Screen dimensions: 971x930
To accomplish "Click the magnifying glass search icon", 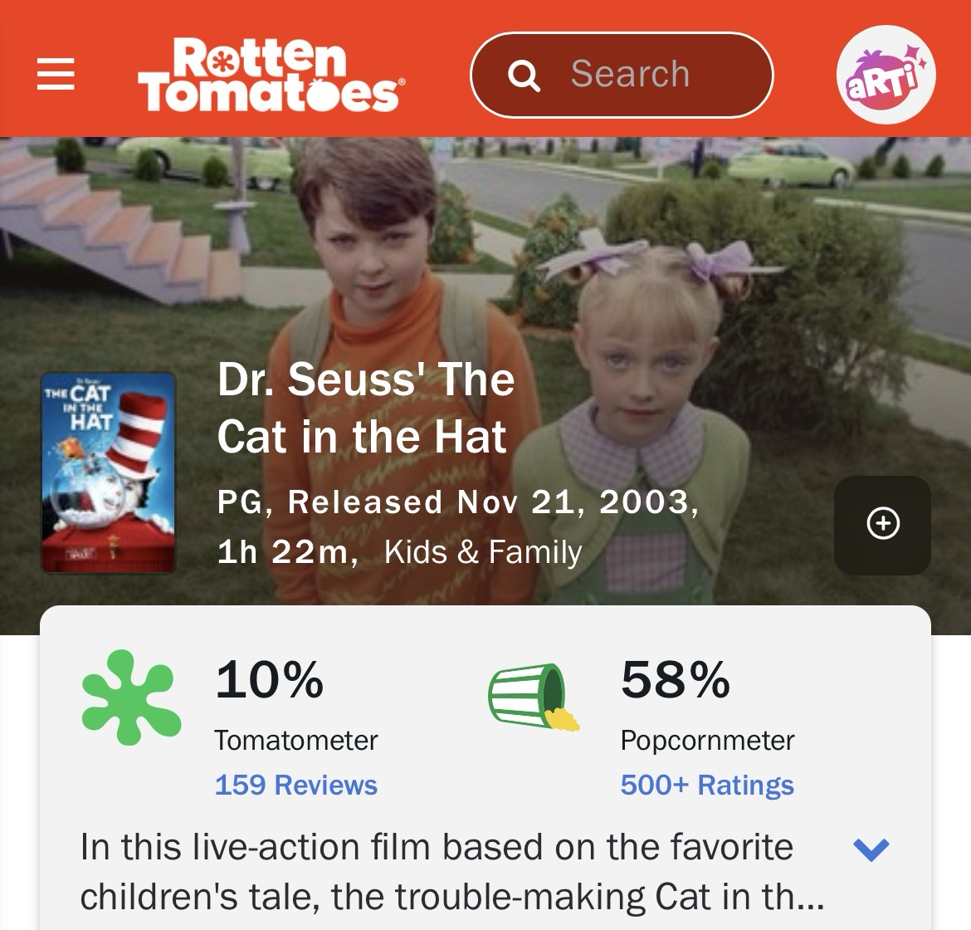I will point(524,76).
